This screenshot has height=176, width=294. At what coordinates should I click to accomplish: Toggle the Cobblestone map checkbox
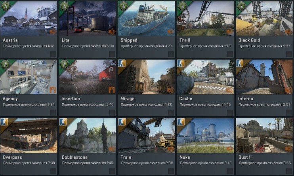(x=112, y=171)
